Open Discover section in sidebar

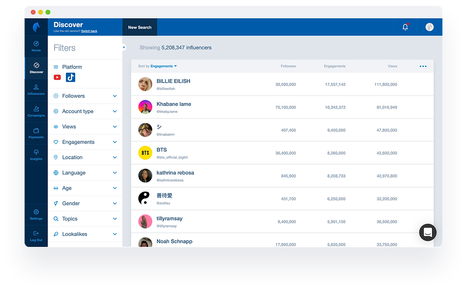36,68
